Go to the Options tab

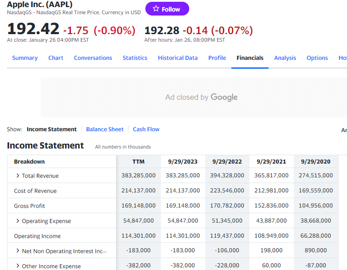(317, 58)
